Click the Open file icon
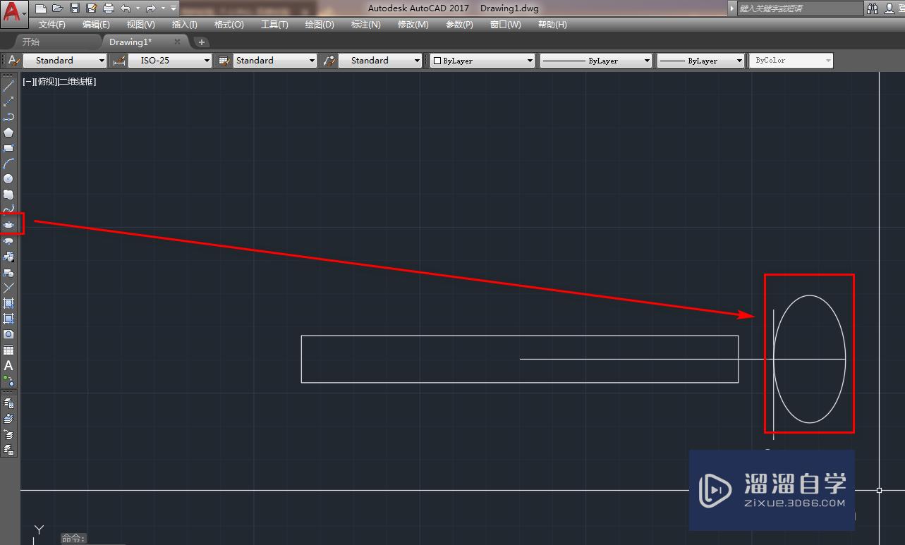 57,8
